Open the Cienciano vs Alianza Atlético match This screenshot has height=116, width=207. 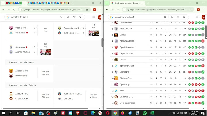pyautogui.click(x=30, y=50)
